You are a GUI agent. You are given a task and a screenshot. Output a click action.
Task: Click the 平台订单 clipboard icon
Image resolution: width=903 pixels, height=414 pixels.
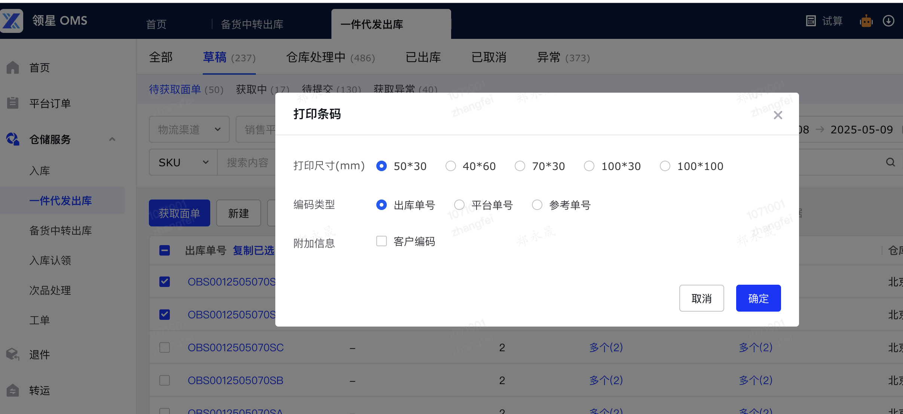coord(13,103)
